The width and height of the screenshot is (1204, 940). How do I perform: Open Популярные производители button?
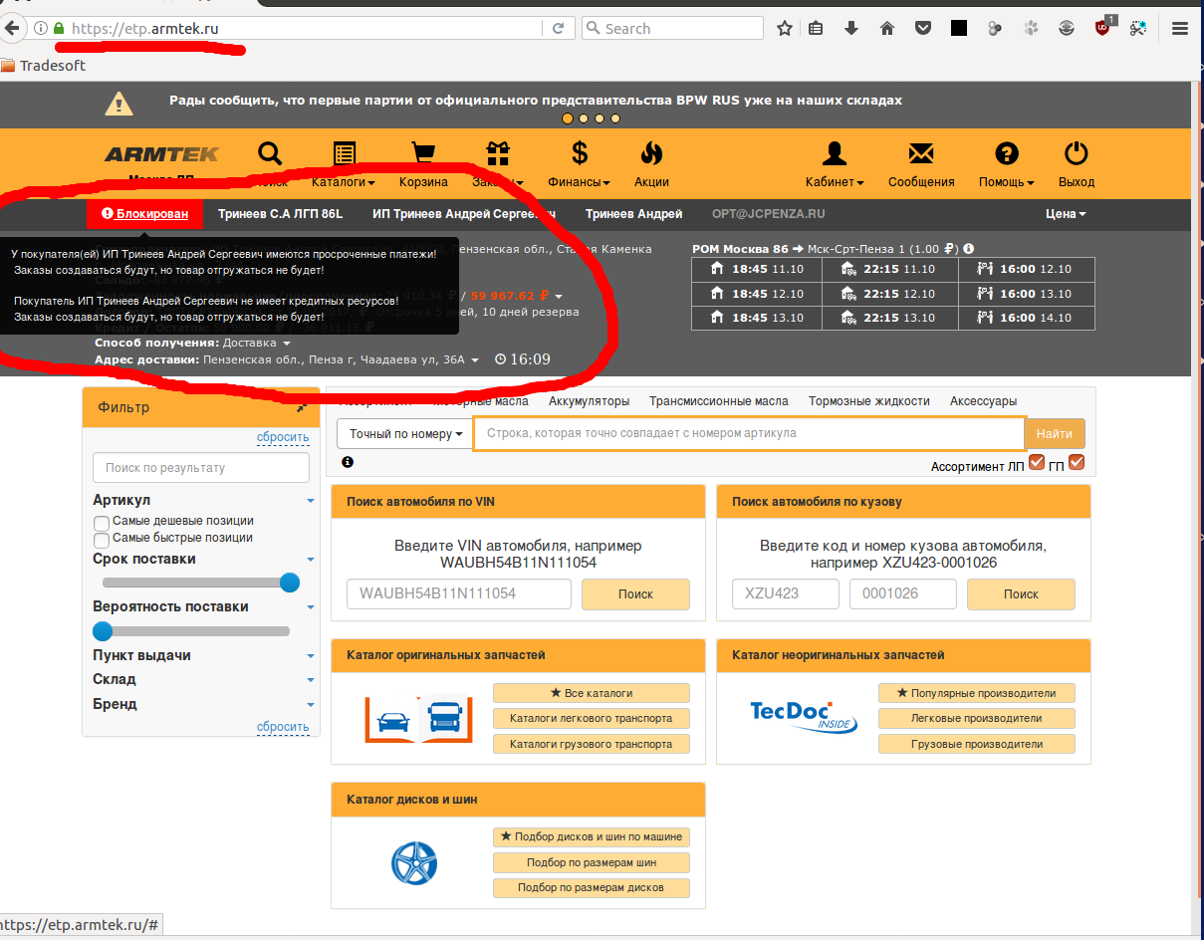[x=977, y=693]
